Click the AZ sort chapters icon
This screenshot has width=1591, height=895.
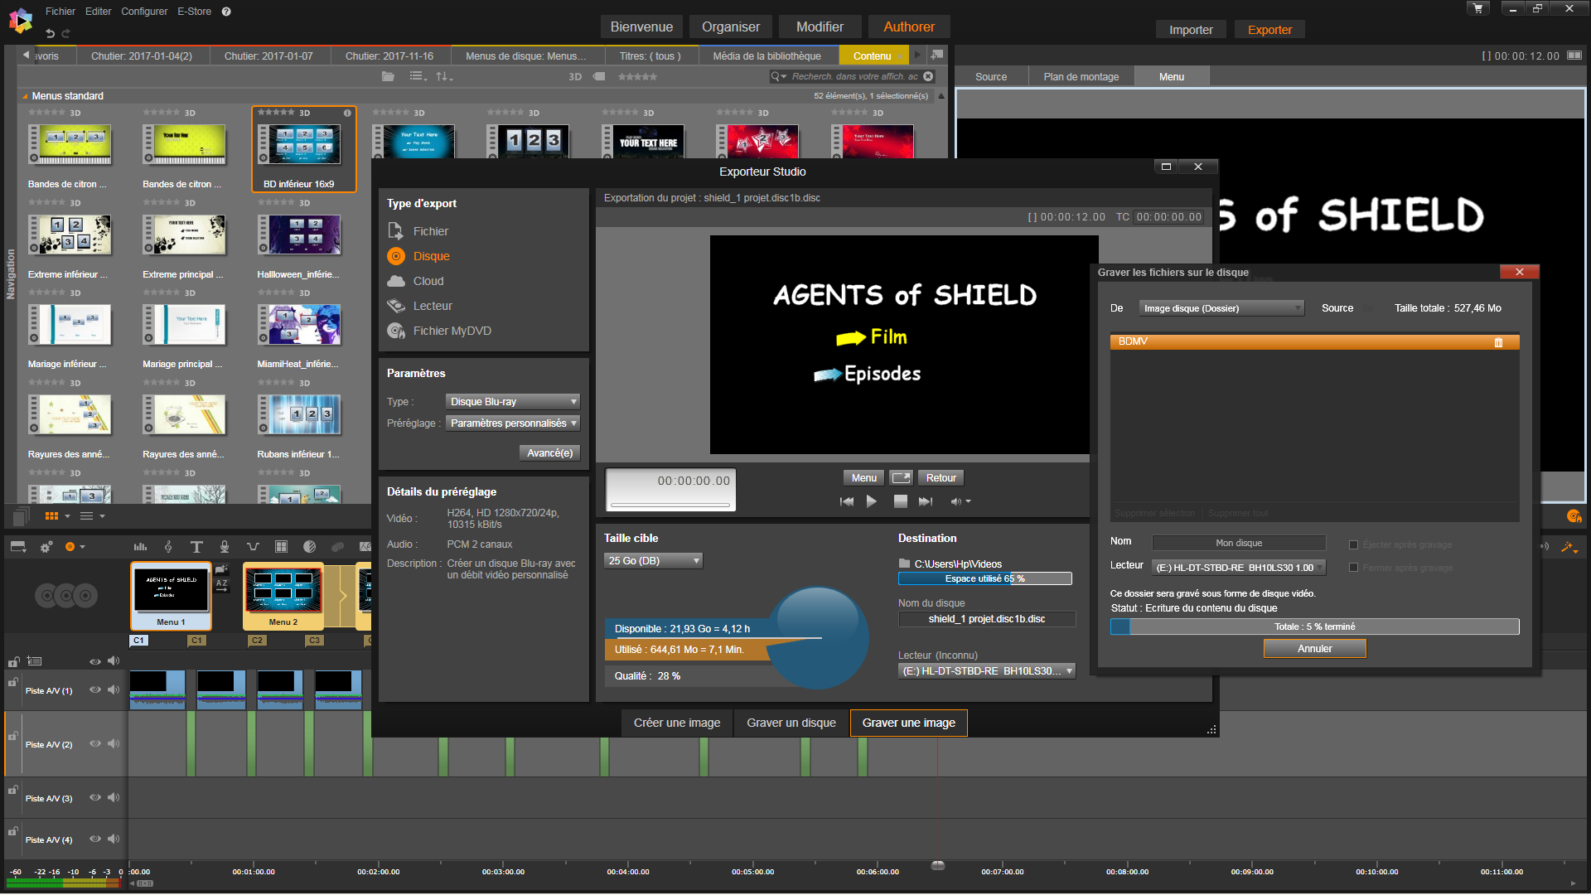[x=222, y=584]
